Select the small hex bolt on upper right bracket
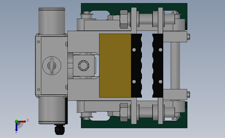The height and width of the screenshot is (138, 225). (x=188, y=37)
